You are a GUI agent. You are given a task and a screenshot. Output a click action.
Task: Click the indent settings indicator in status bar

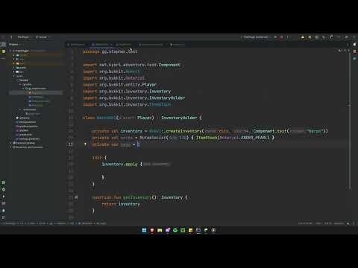coord(339,223)
